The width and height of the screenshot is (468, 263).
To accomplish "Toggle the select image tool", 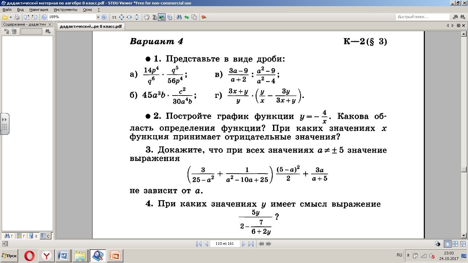I will (x=162, y=17).
